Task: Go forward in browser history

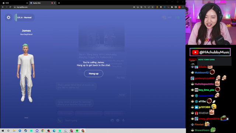Action: (x=7, y=7)
